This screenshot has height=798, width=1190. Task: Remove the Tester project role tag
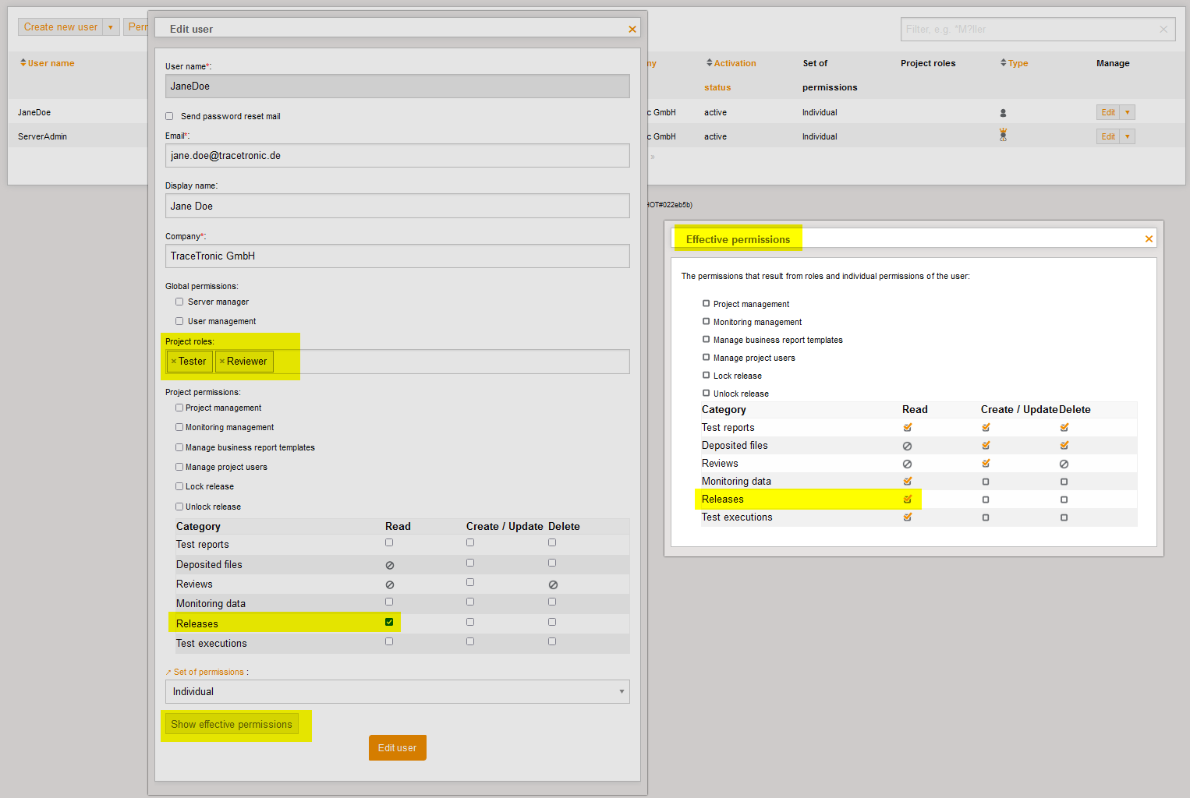point(173,362)
